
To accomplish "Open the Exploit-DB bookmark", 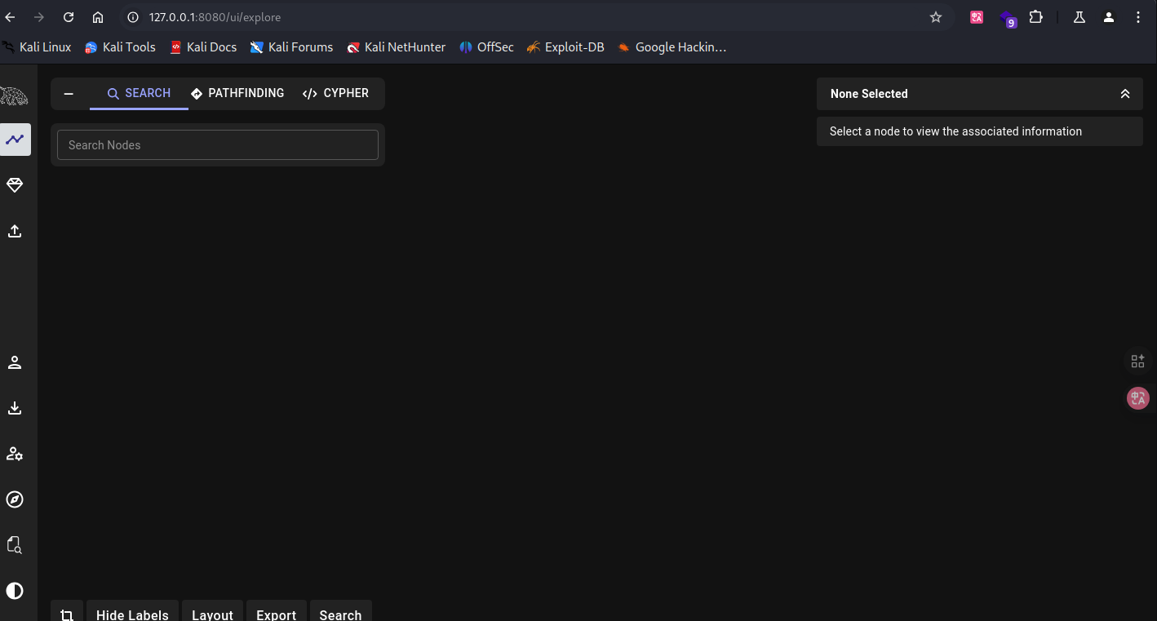I will (x=565, y=47).
